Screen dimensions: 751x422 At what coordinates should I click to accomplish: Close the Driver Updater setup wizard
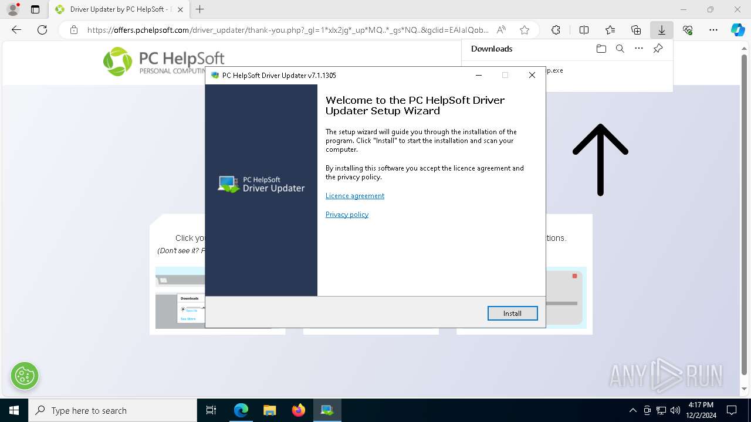point(532,75)
